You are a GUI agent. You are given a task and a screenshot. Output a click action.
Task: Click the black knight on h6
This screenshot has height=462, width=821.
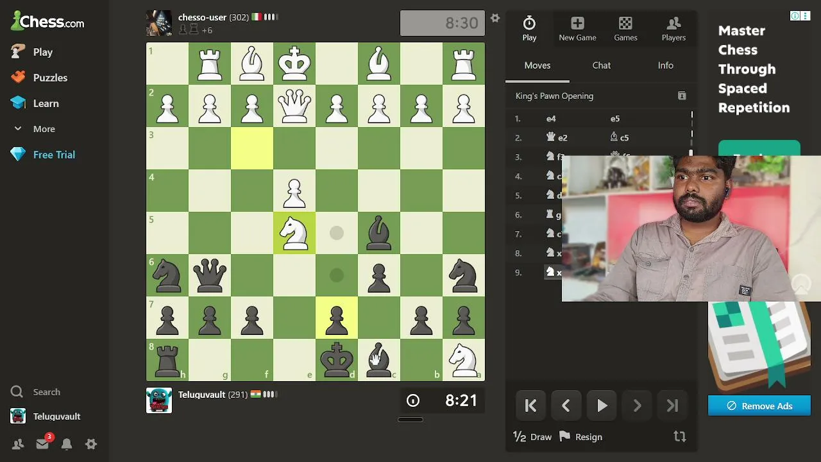[167, 275]
